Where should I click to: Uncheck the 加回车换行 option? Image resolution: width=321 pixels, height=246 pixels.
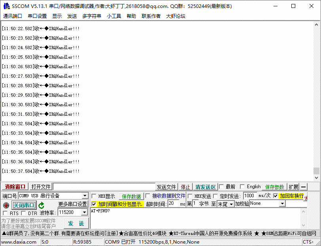tap(275, 196)
